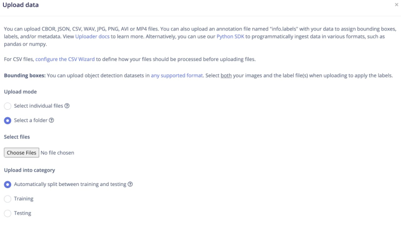Click the bold Bounding boxes label

pos(25,76)
